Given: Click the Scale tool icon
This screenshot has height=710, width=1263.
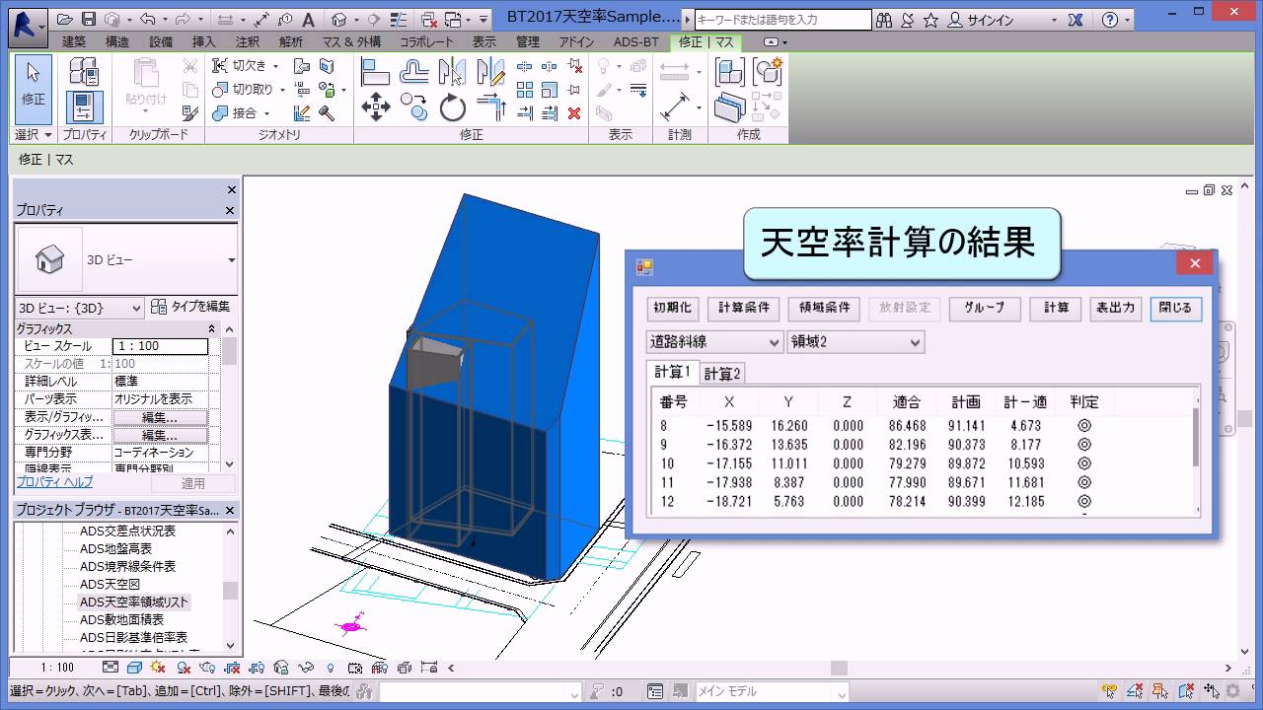Looking at the screenshot, I should point(550,90).
